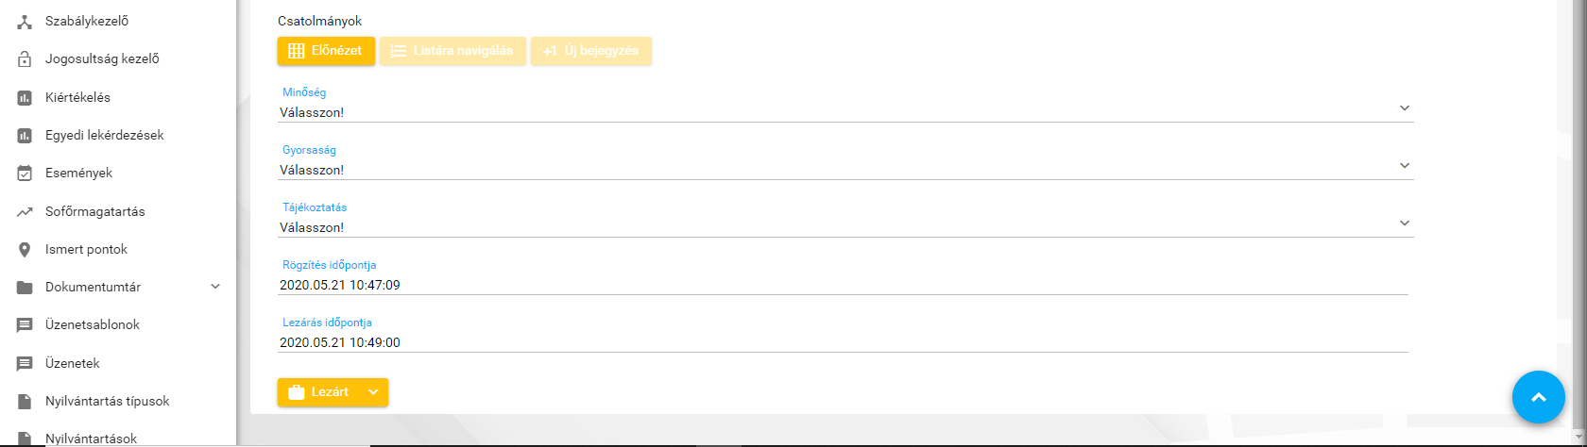The width and height of the screenshot is (1587, 447).
Task: Click the Előnézet button
Action: 326,51
